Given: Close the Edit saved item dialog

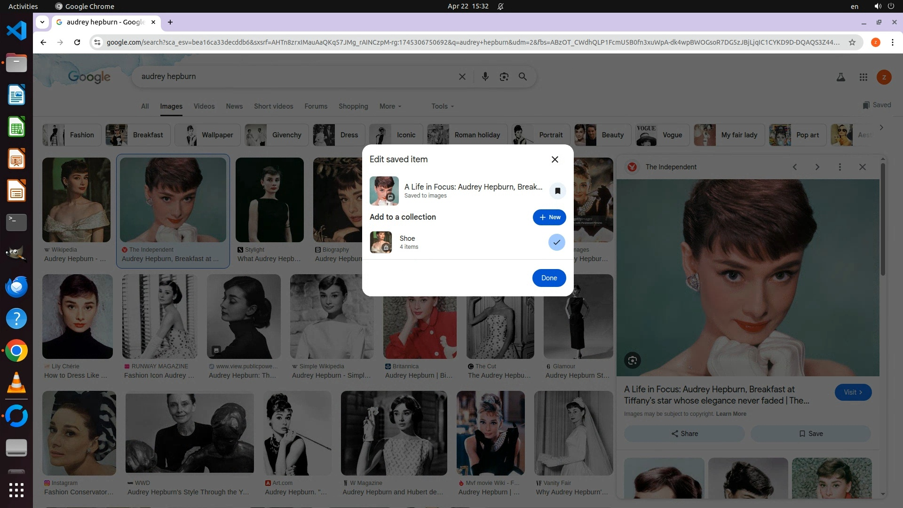Looking at the screenshot, I should (555, 159).
